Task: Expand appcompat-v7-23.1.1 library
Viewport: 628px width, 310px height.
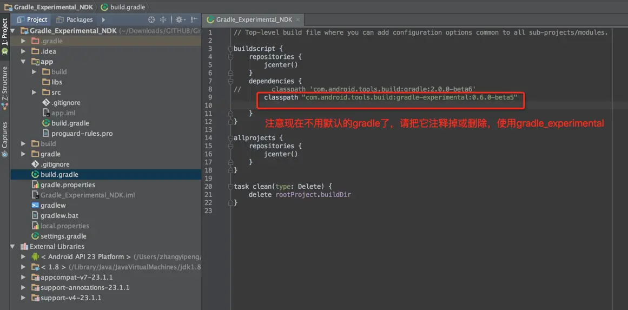Action: (24, 277)
